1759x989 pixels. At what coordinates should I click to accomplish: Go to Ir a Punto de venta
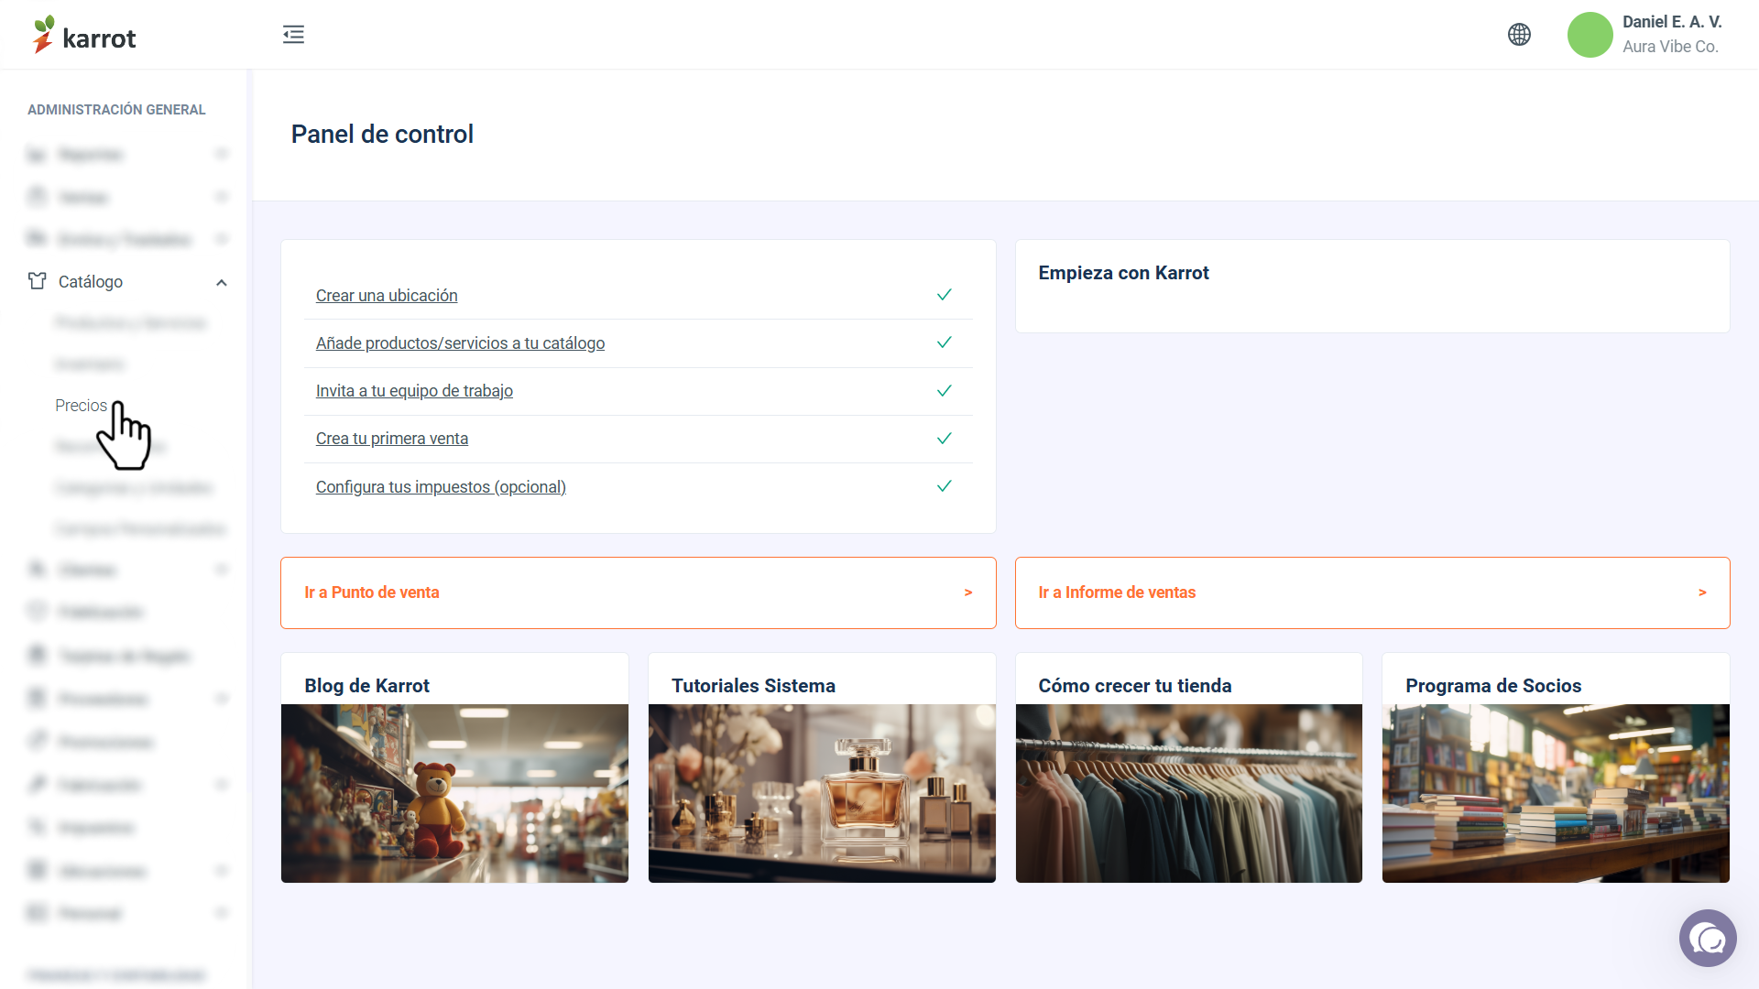[x=639, y=592]
